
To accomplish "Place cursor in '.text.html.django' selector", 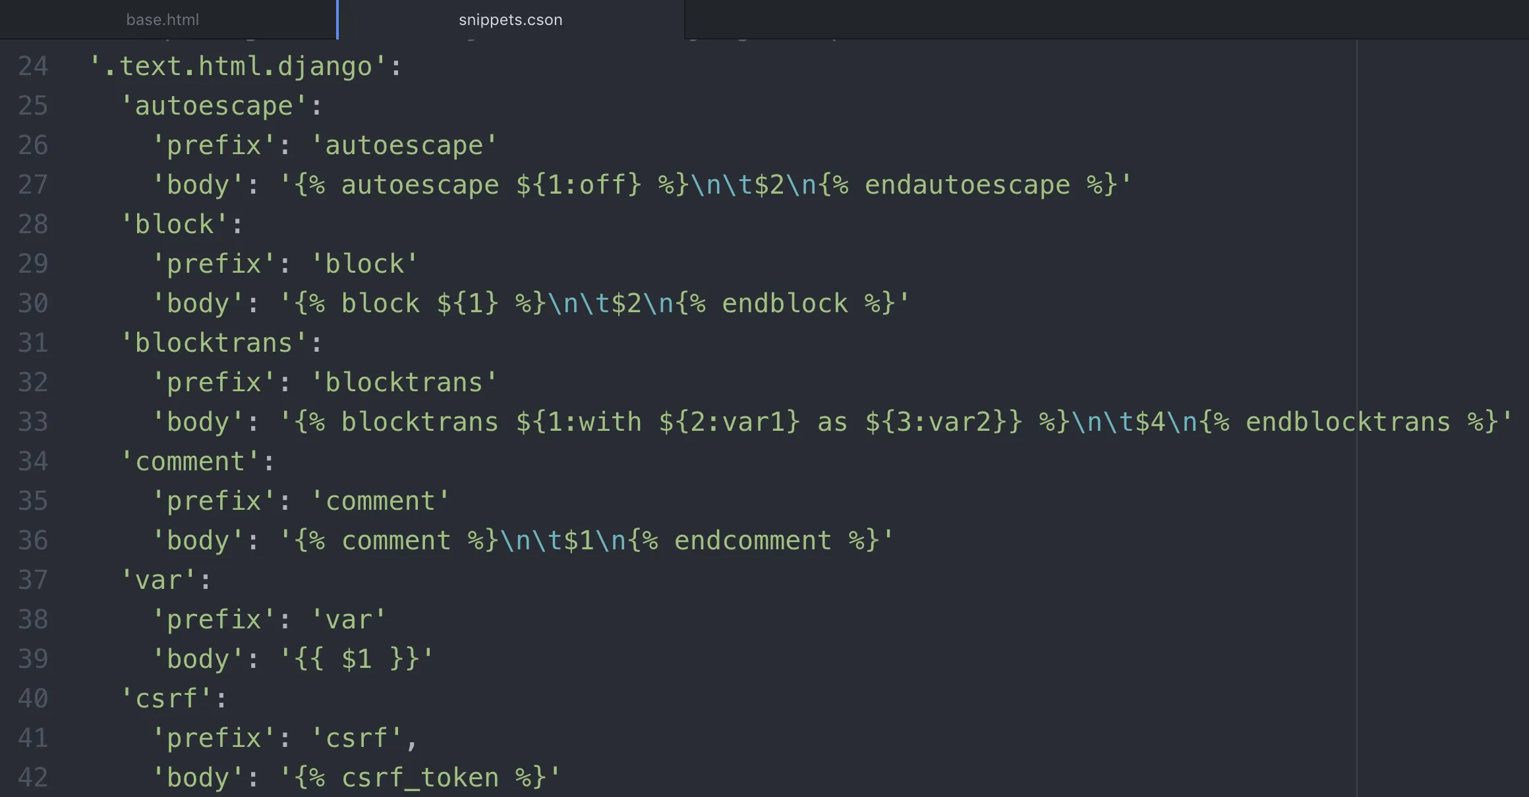I will 237,67.
